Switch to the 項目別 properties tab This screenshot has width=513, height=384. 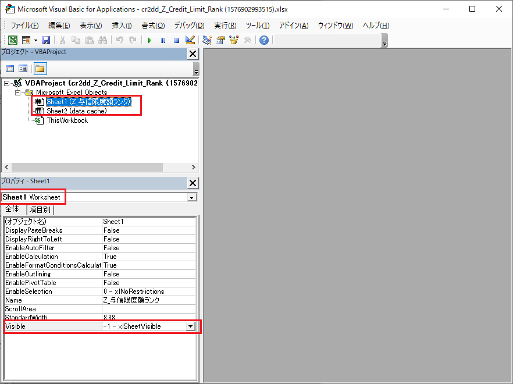pos(40,209)
